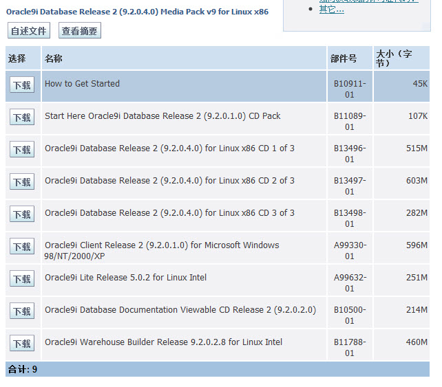Download Documentation Viewable CD Release 2
This screenshot has width=442, height=387.
click(x=22, y=311)
